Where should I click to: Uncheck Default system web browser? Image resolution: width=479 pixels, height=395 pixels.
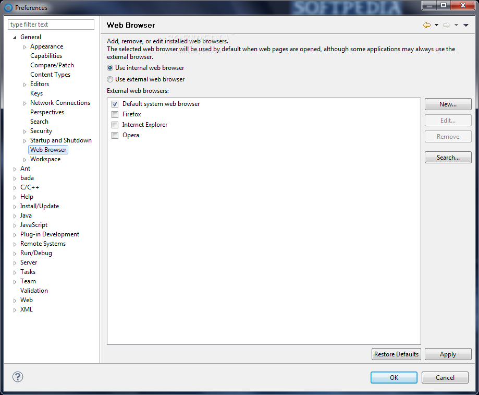tap(115, 104)
